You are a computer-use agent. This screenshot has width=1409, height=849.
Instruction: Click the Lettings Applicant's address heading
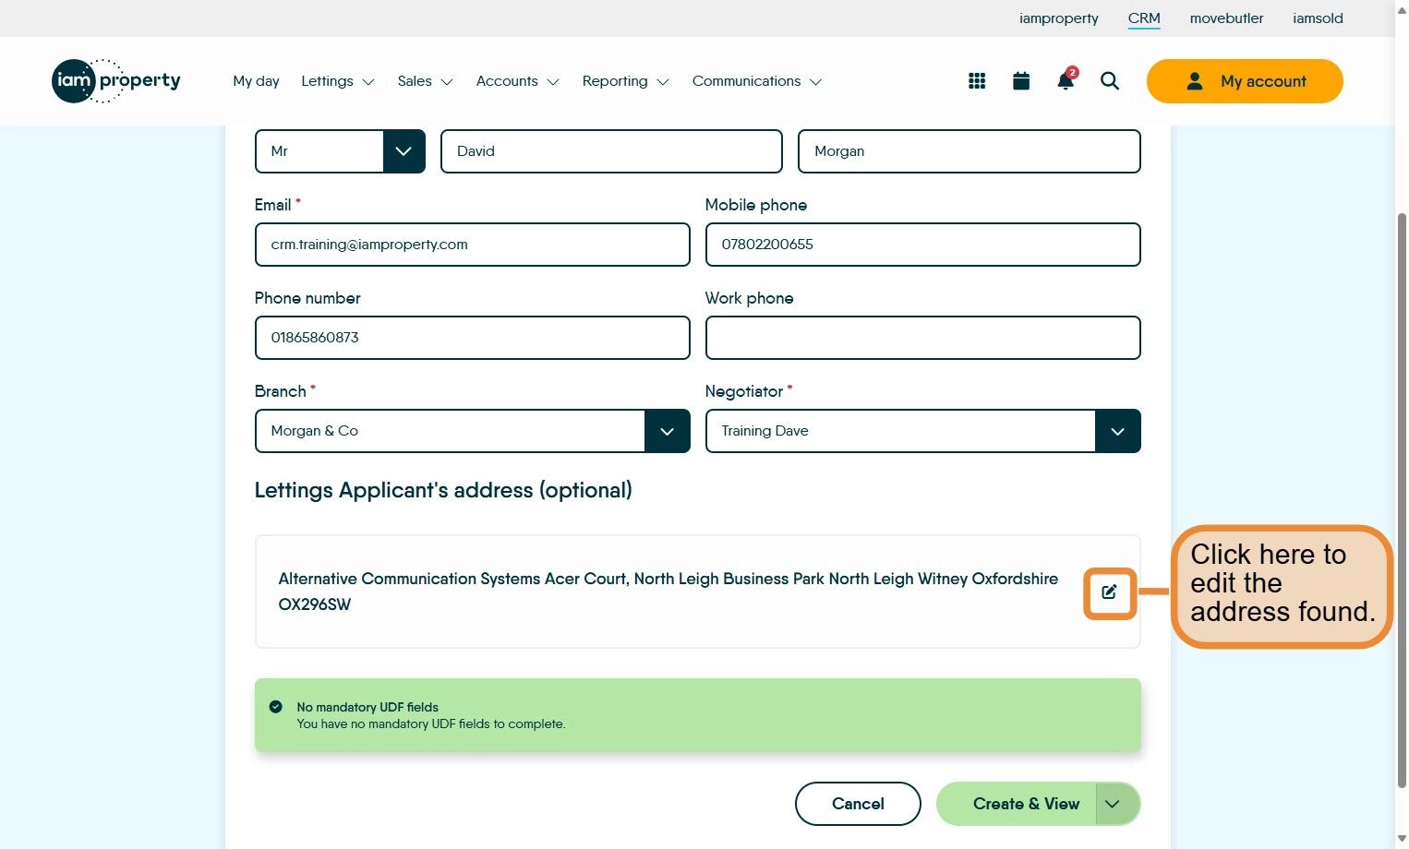tap(443, 490)
